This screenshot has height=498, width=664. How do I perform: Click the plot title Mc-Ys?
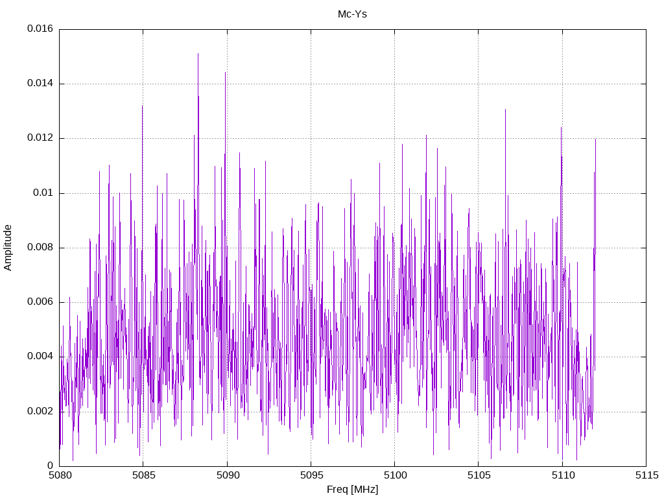tap(352, 14)
